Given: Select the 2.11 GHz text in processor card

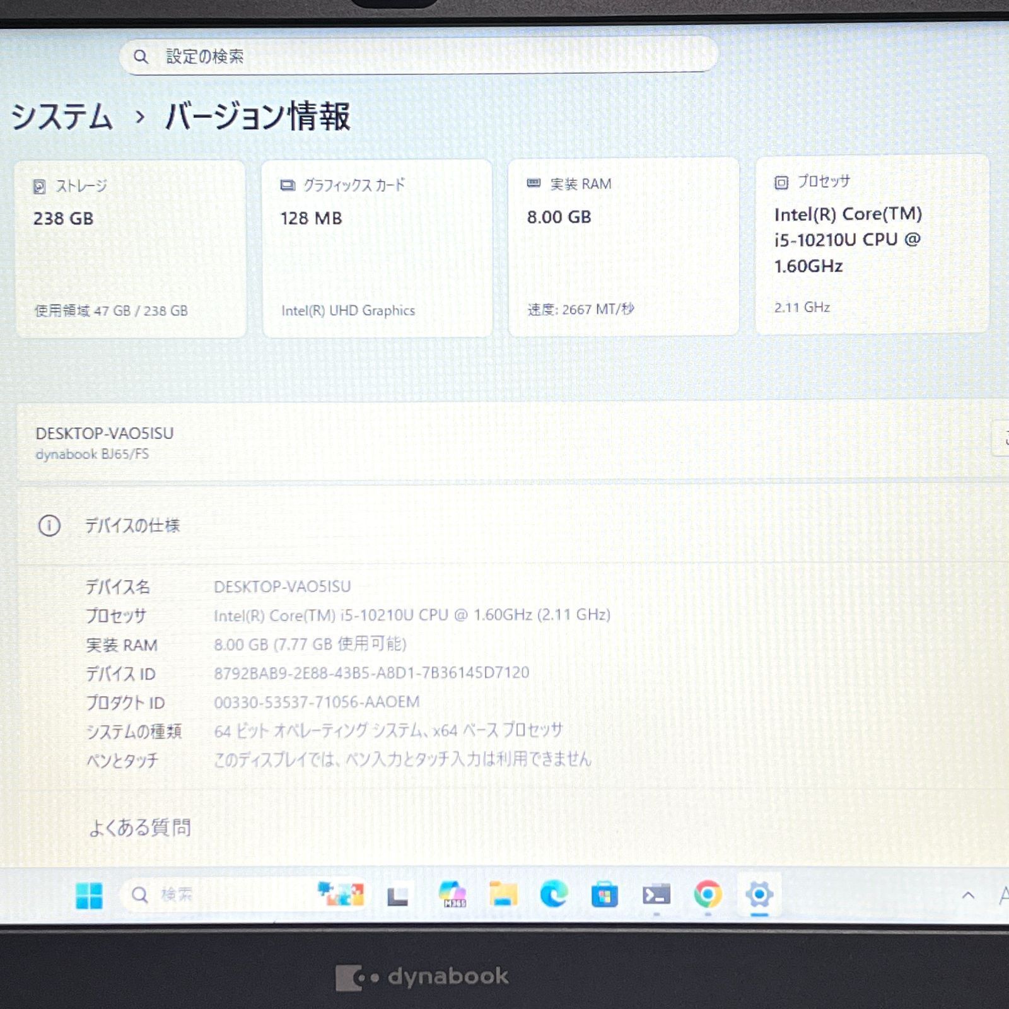Looking at the screenshot, I should pos(802,307).
